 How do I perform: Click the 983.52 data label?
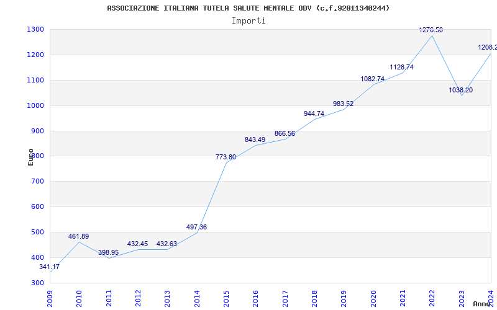click(x=343, y=104)
